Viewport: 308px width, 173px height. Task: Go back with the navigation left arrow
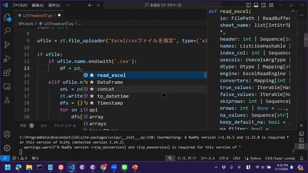[x=90, y=5]
